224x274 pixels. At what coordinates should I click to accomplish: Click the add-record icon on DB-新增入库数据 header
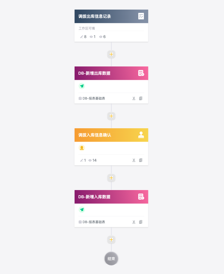[141, 197]
